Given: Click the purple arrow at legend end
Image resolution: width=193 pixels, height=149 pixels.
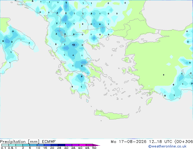Looking at the screenshot, I should (96, 145).
